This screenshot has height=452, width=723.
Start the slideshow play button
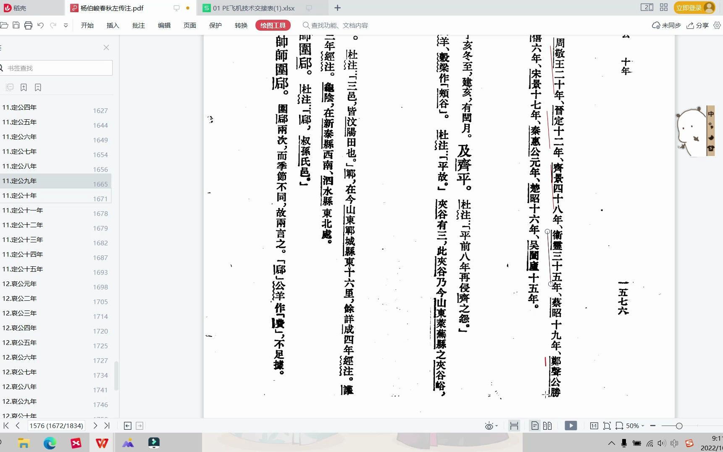pos(571,426)
